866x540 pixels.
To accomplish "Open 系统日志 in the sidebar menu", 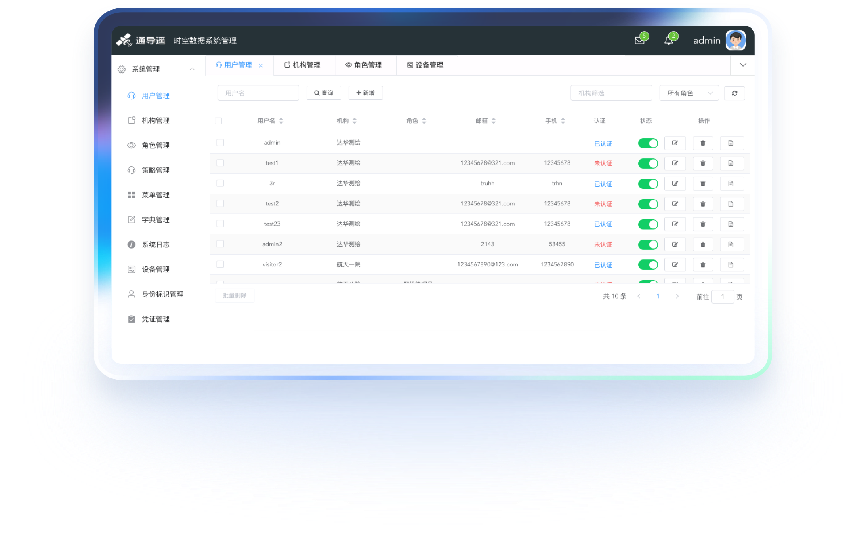I will [156, 245].
